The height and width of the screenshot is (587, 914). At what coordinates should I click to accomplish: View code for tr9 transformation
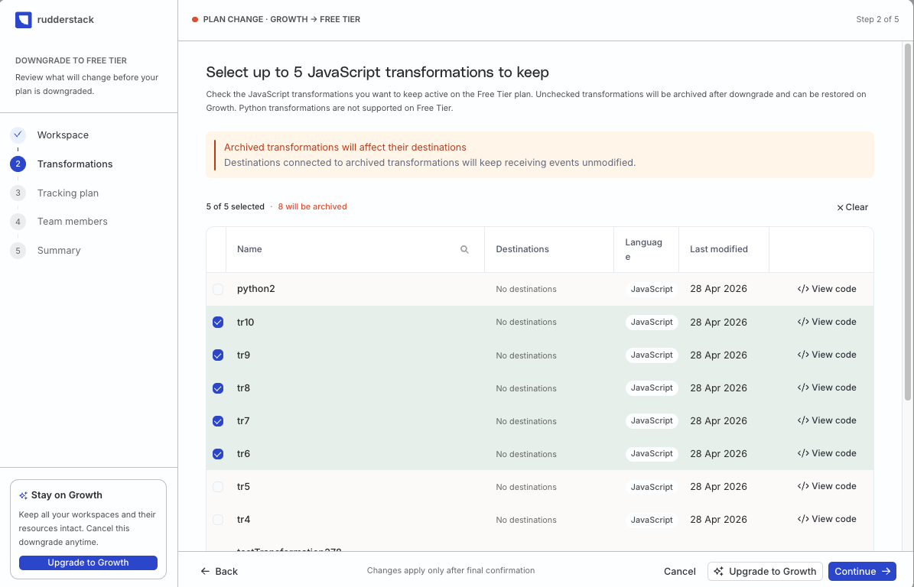click(x=827, y=355)
